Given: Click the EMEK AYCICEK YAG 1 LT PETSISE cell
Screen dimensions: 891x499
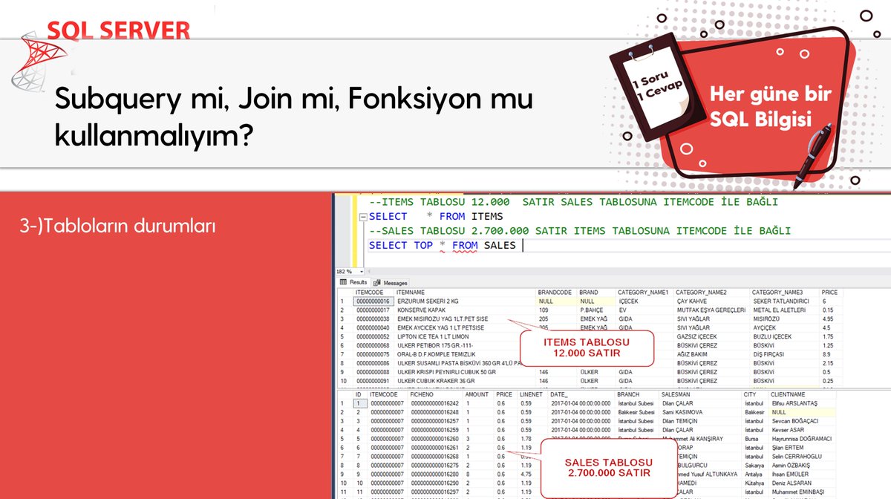Looking at the screenshot, I should coord(440,327).
